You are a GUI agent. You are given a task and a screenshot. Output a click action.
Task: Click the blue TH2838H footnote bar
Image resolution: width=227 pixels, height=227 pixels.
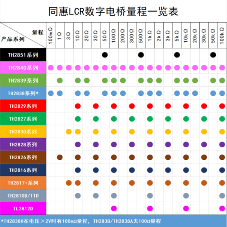tap(113, 221)
